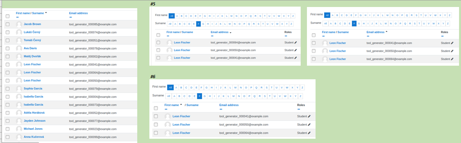Click the Isabella Garcia link with email 000073
The height and width of the screenshot is (143, 461).
(x=34, y=105)
